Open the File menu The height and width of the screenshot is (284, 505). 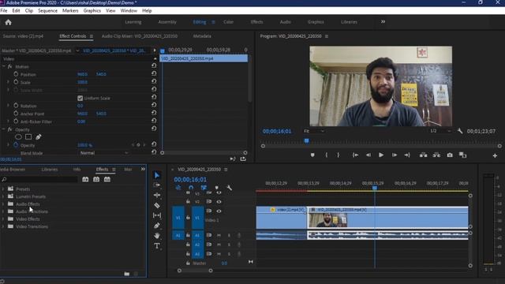[4, 10]
